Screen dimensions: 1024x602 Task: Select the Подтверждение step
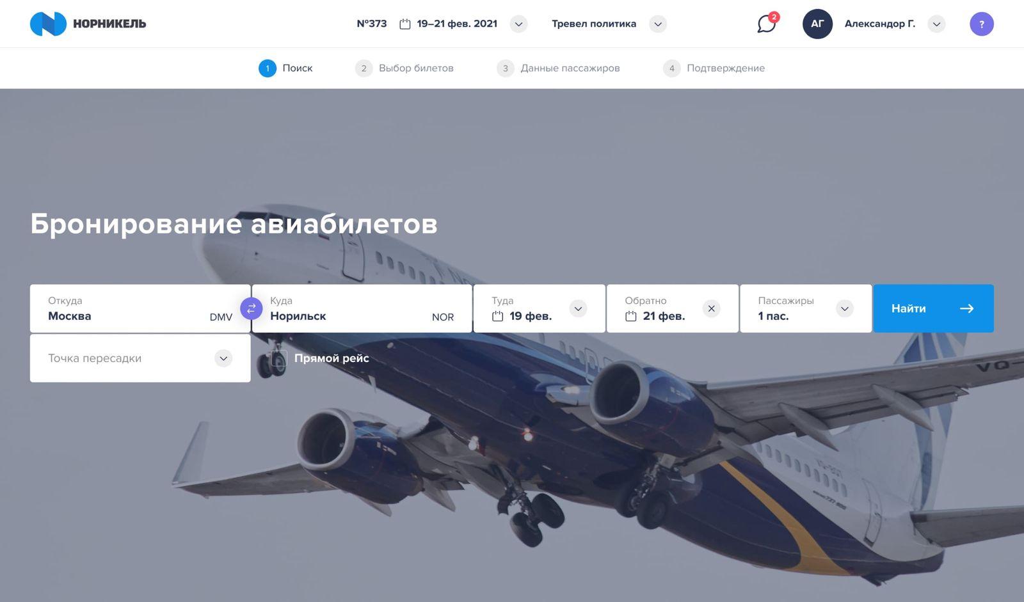[x=714, y=68]
